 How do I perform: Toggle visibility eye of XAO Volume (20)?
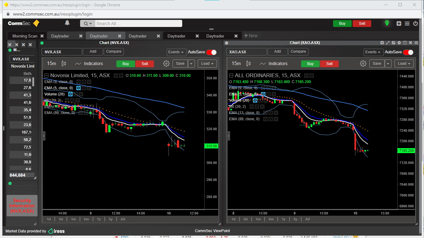pos(255,100)
